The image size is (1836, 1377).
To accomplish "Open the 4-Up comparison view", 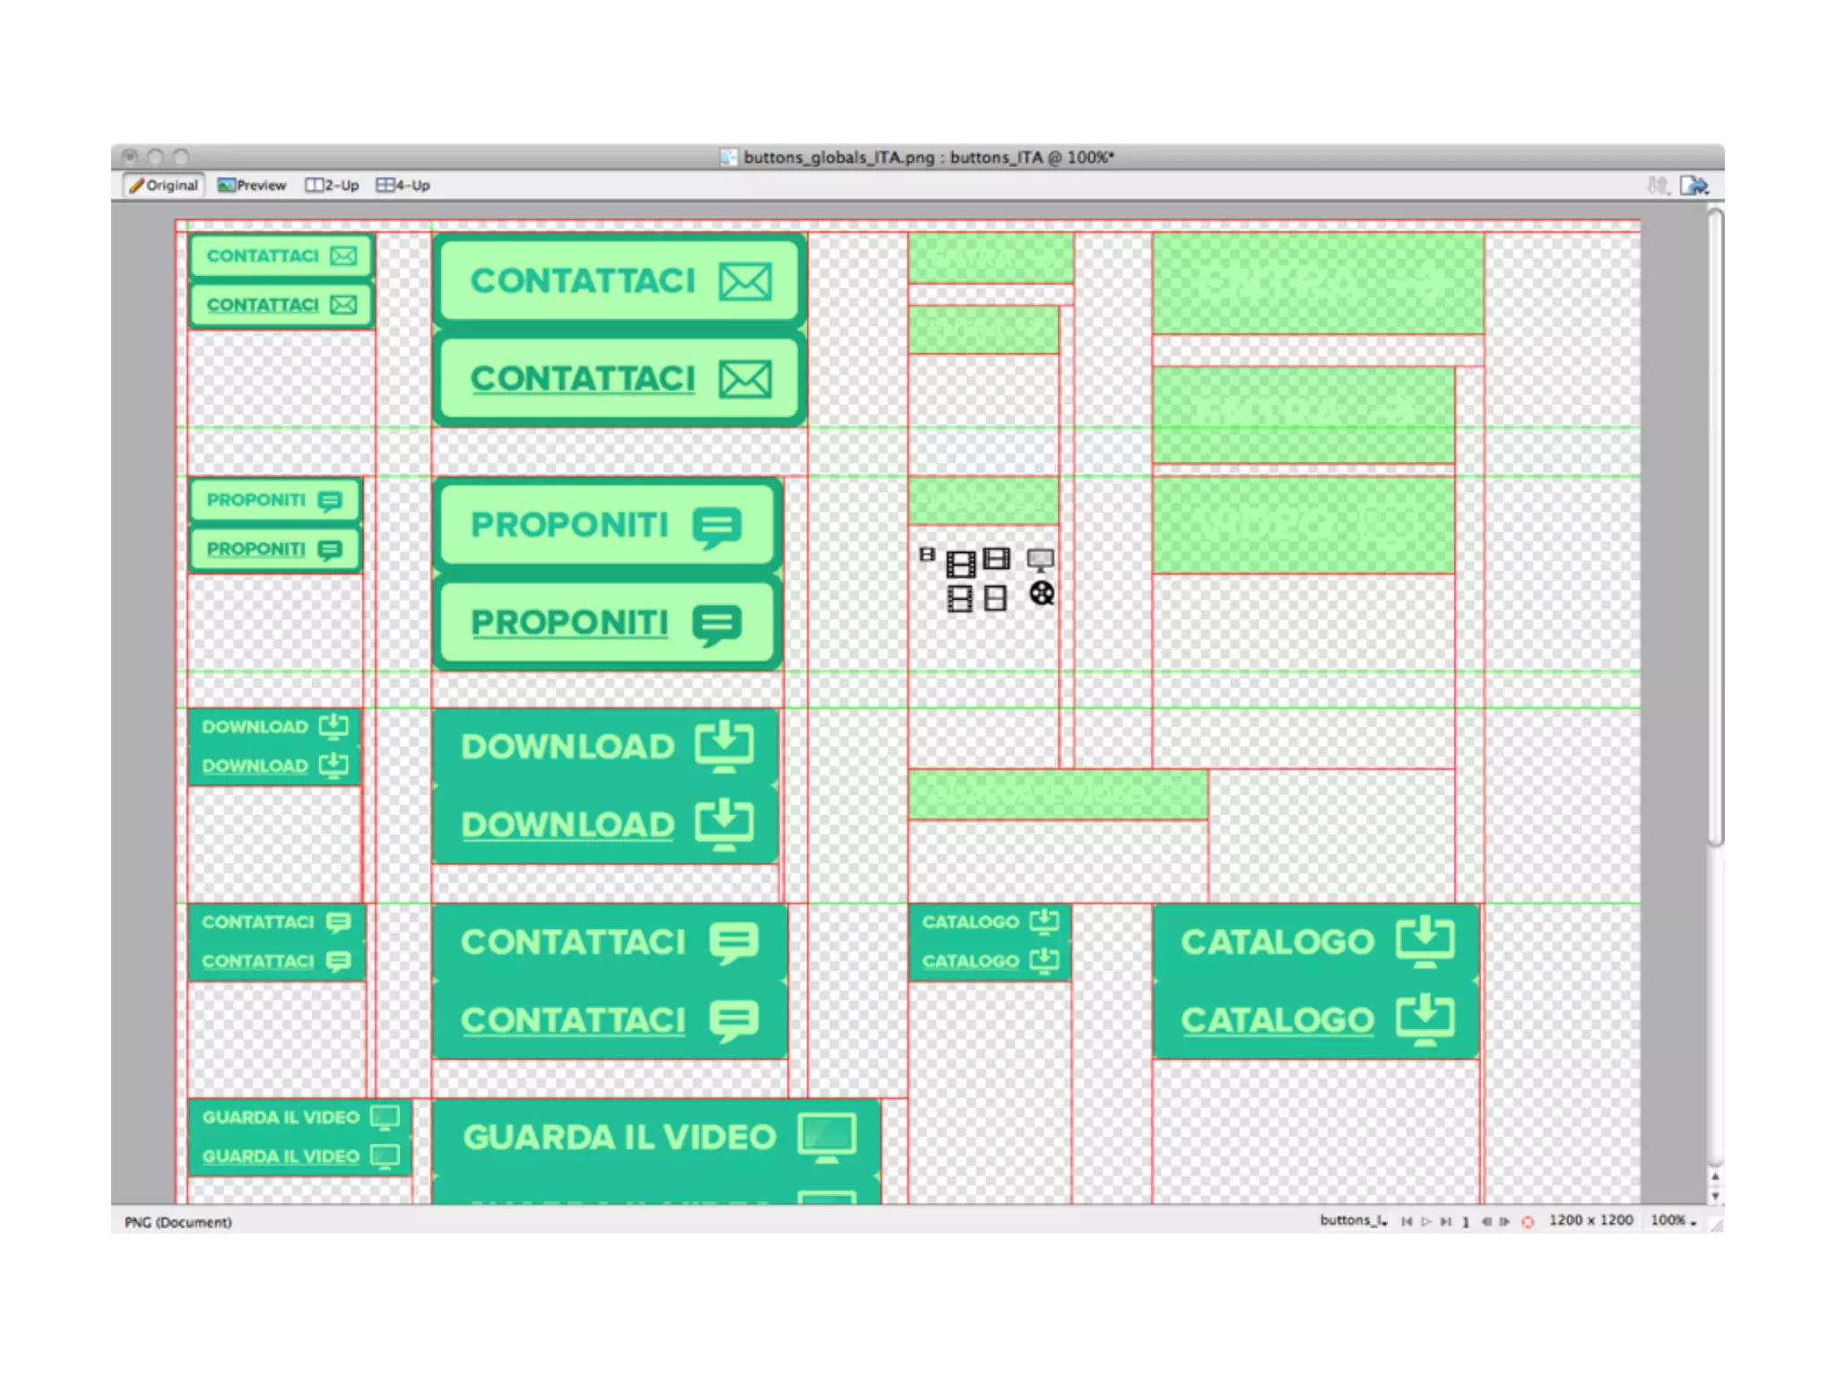I will click(403, 186).
